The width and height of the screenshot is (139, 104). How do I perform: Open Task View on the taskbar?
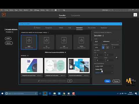(x=40, y=93)
